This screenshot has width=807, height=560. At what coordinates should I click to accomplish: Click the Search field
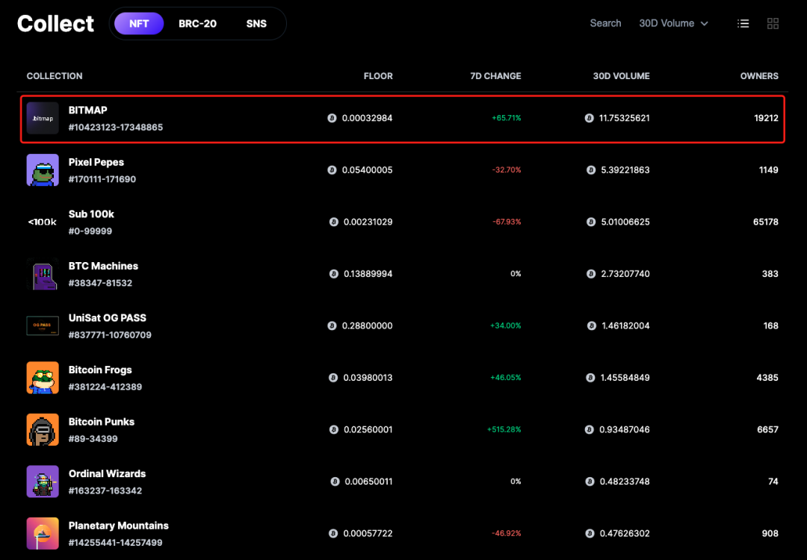point(605,23)
